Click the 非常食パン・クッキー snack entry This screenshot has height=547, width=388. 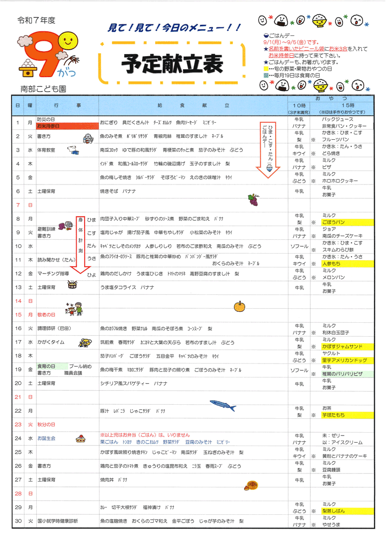344,126
